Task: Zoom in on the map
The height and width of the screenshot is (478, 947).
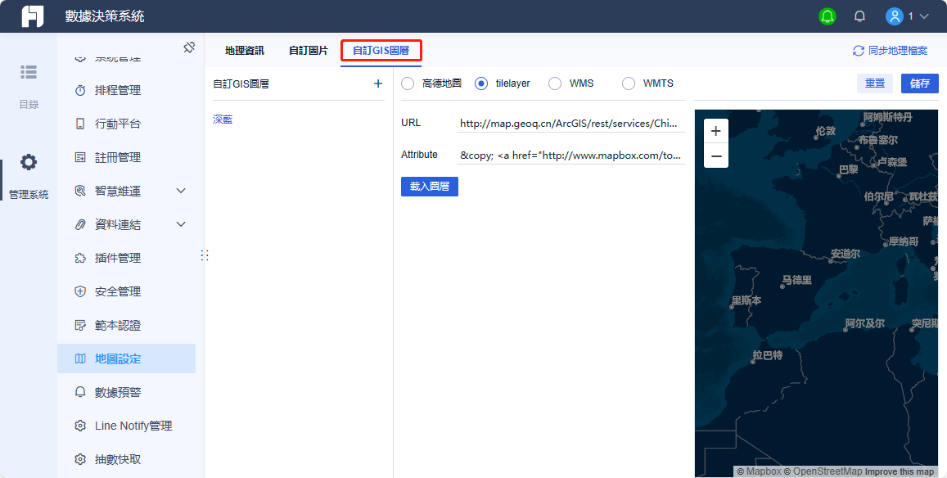Action: (x=715, y=130)
